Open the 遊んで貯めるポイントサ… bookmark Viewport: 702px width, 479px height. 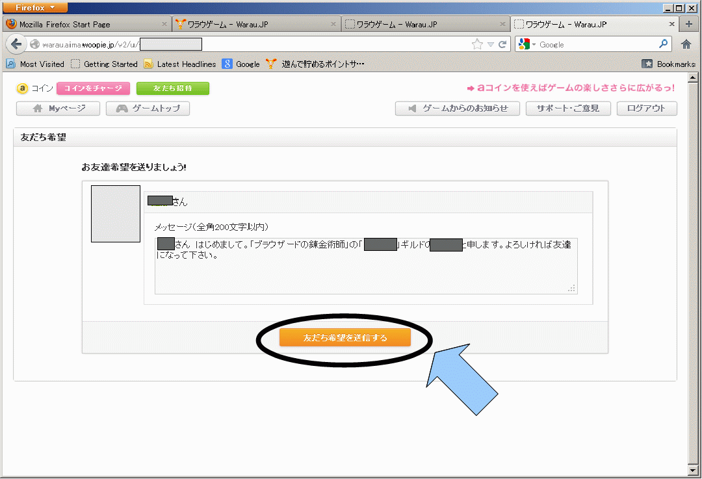click(315, 64)
